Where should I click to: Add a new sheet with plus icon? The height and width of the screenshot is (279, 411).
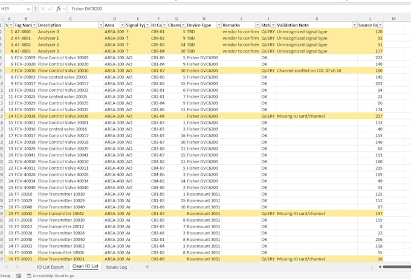pyautogui.click(x=147, y=267)
